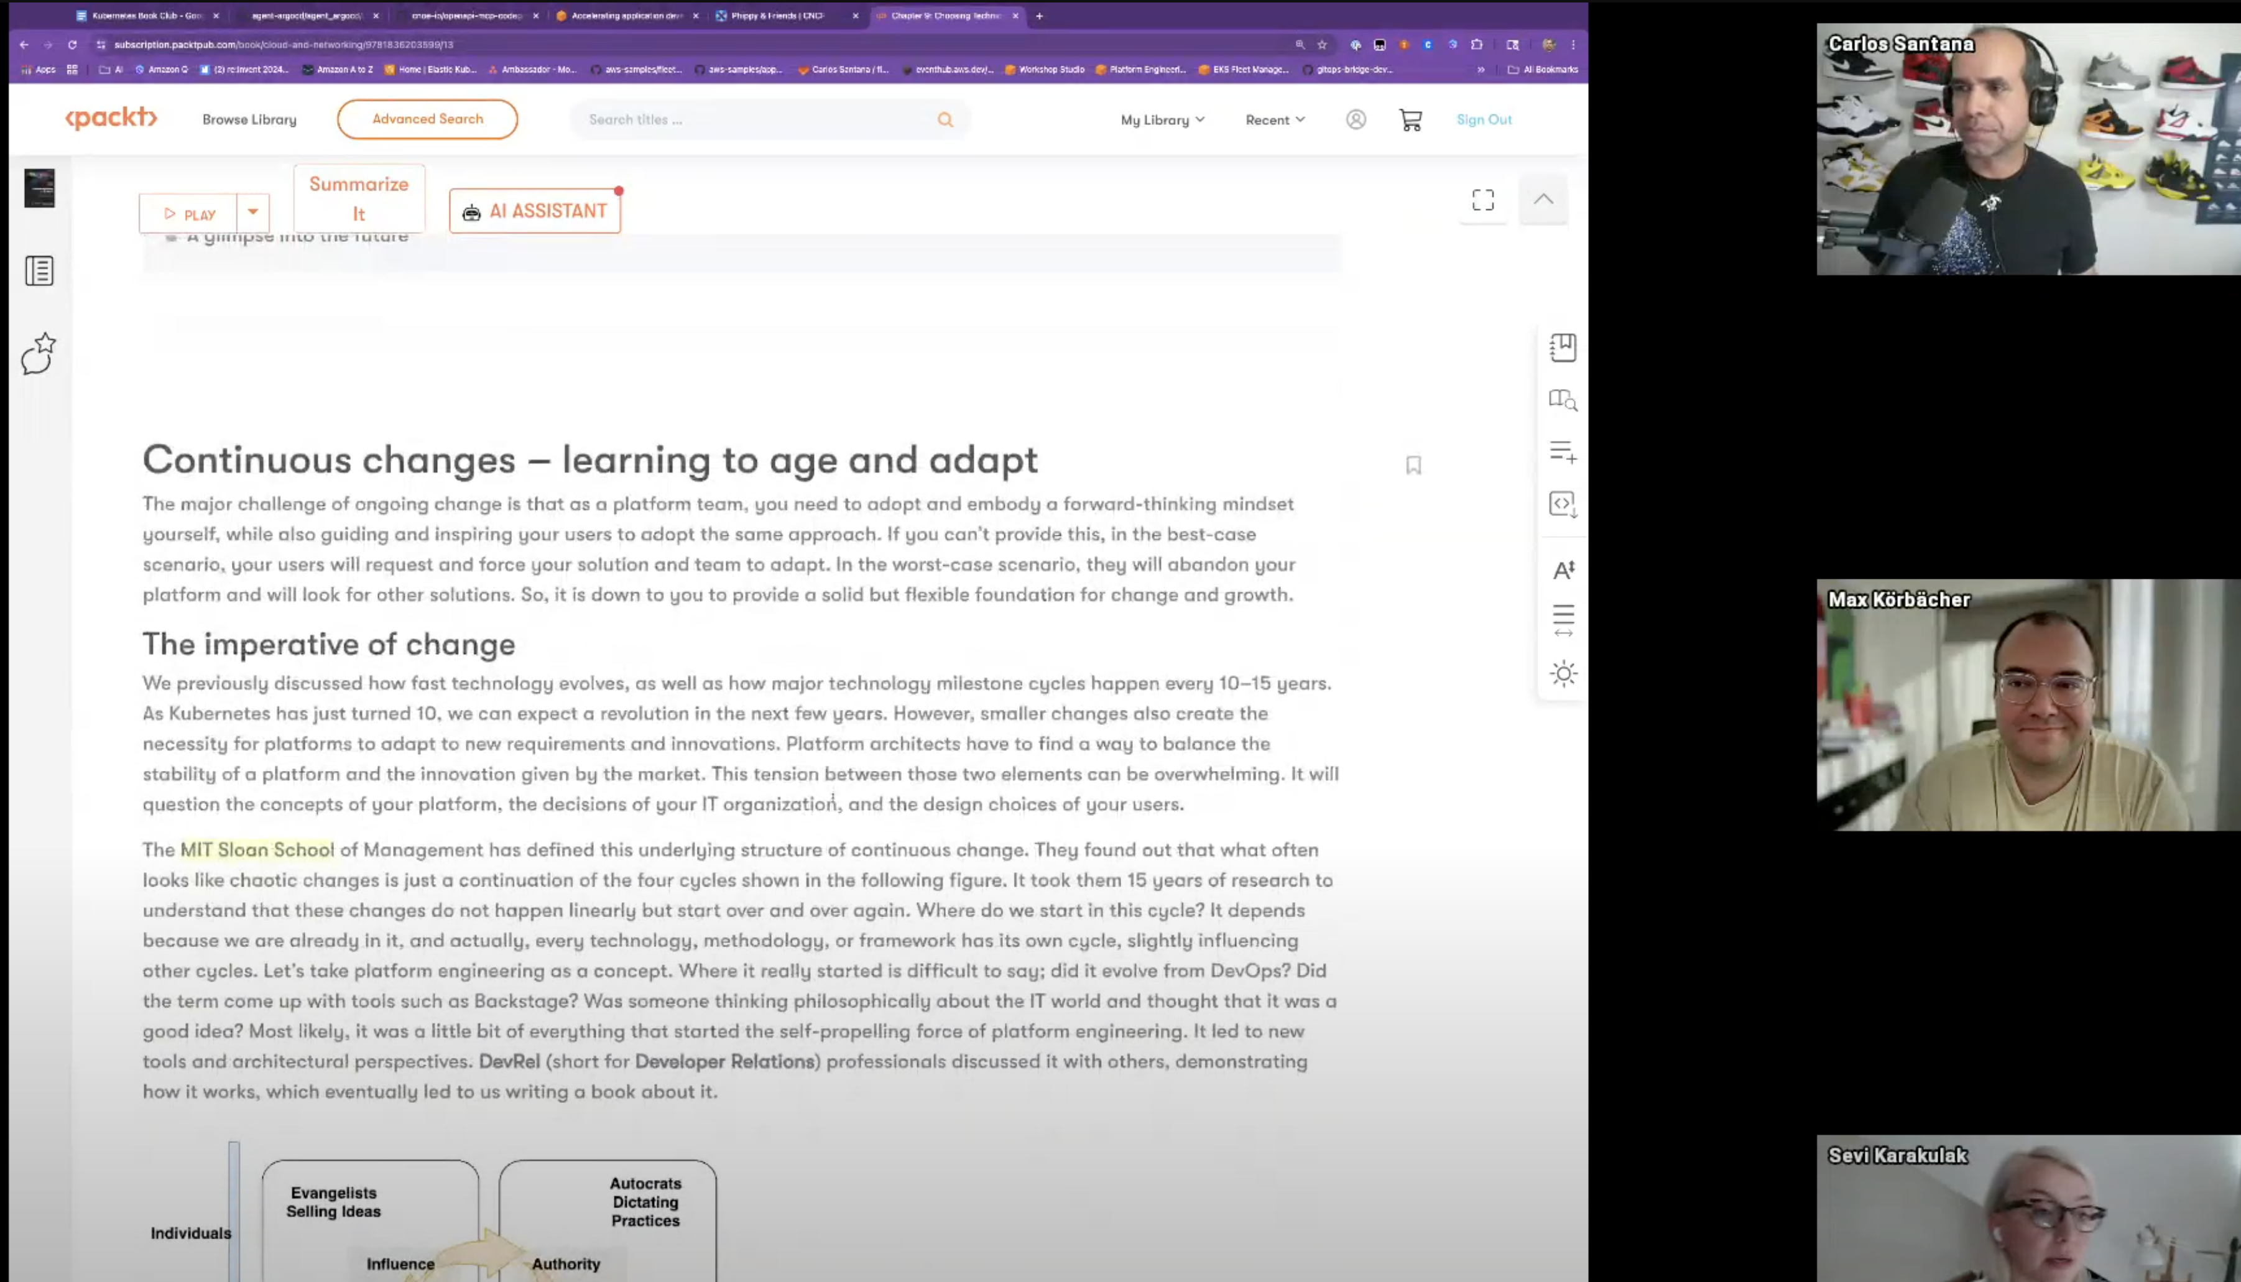Click the chat feedback star icon
The image size is (2241, 1282).
point(39,354)
